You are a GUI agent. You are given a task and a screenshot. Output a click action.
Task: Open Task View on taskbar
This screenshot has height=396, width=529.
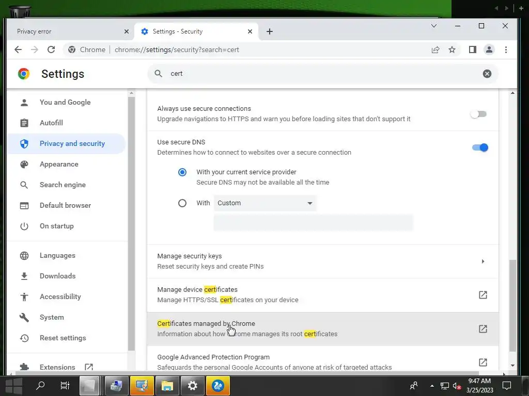[65, 385]
